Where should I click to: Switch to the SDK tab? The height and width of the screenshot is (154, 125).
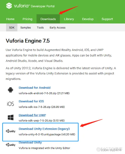click(12, 27)
